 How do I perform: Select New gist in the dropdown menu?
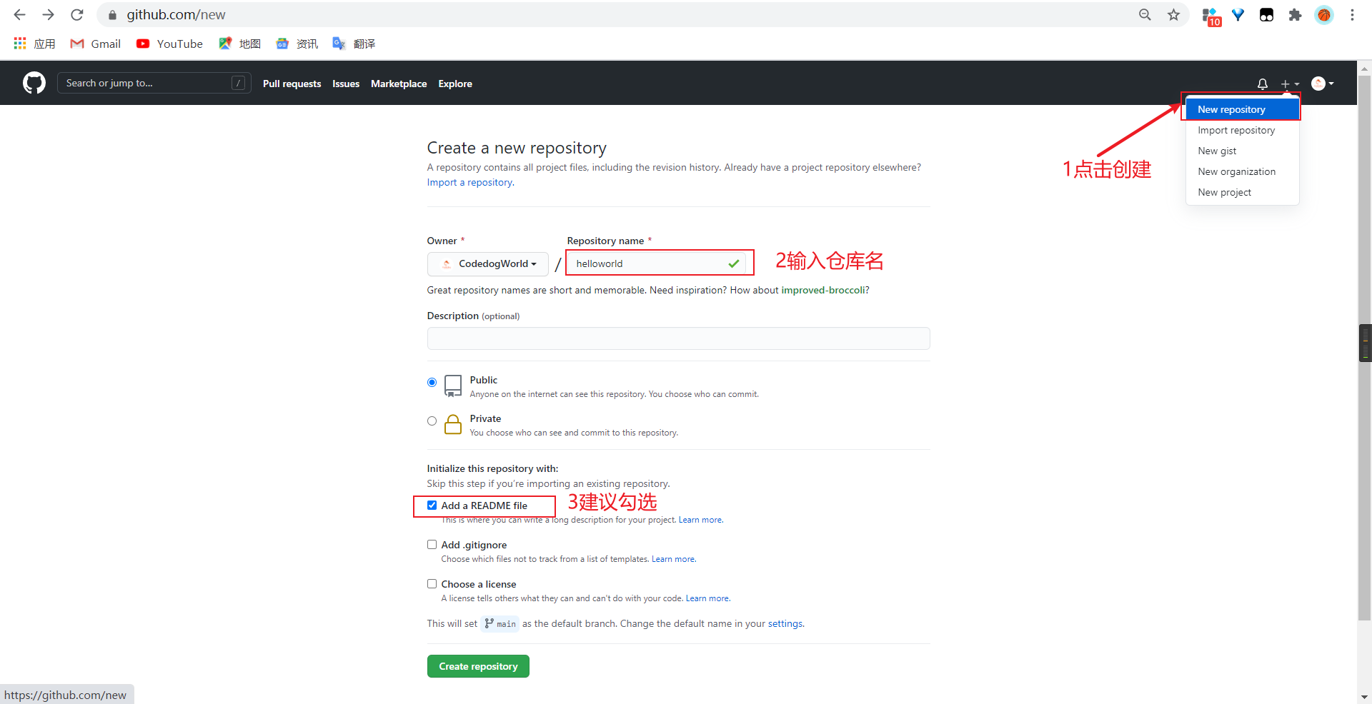point(1217,151)
